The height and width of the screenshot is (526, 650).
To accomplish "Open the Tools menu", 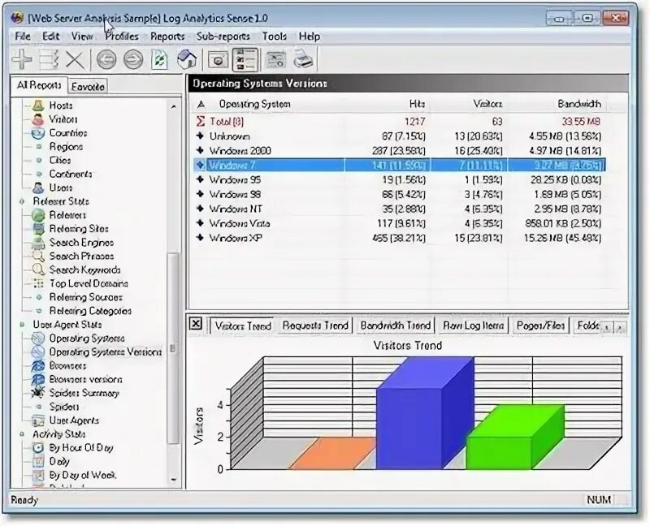I will [275, 37].
